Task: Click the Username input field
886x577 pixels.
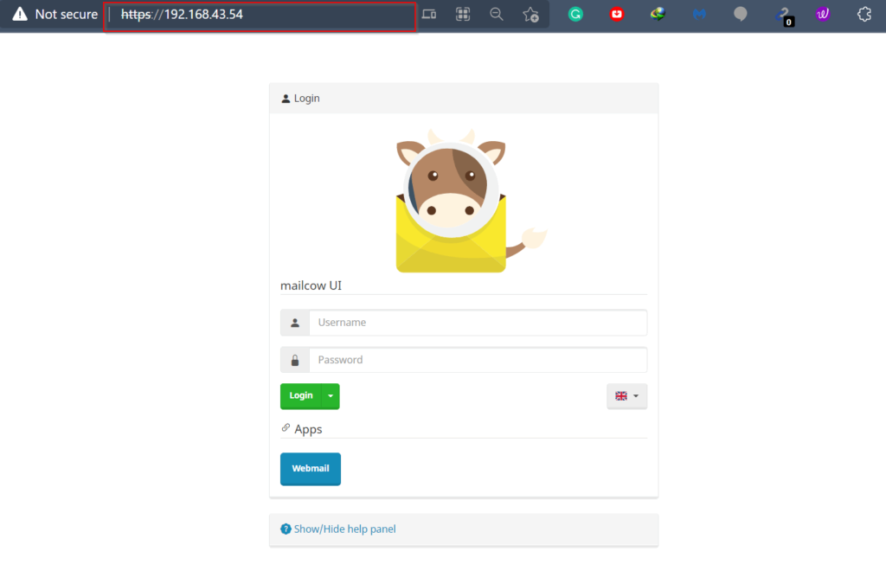Action: 478,323
